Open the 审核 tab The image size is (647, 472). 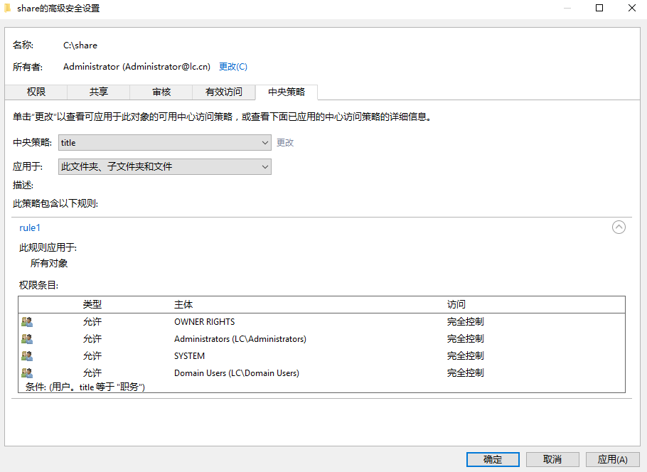[x=161, y=92]
